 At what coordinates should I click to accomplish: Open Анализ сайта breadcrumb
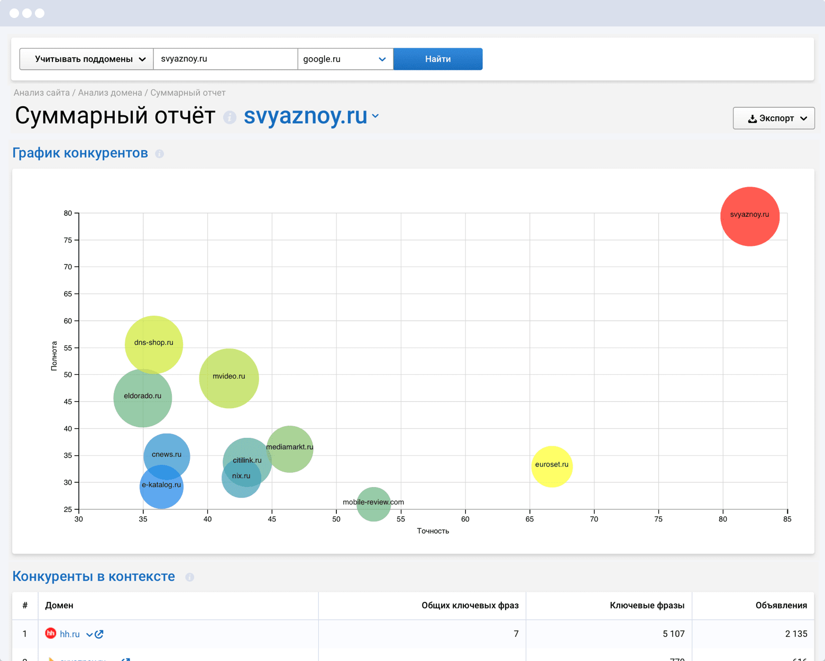pos(42,93)
